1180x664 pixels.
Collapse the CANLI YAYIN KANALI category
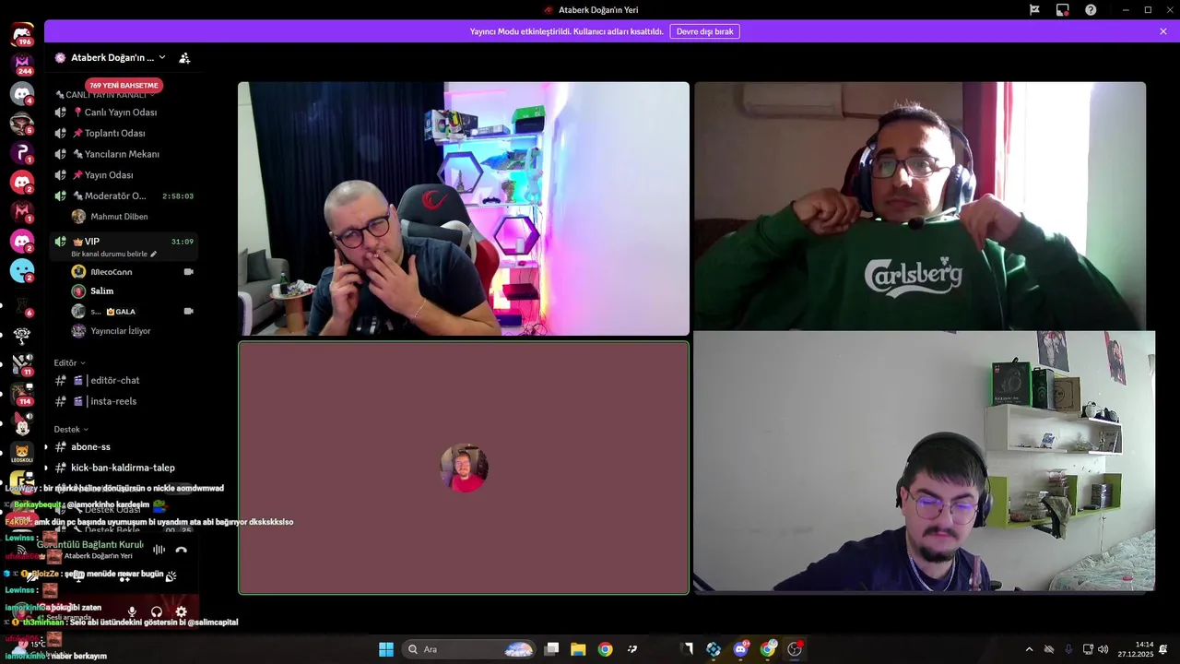(104, 95)
